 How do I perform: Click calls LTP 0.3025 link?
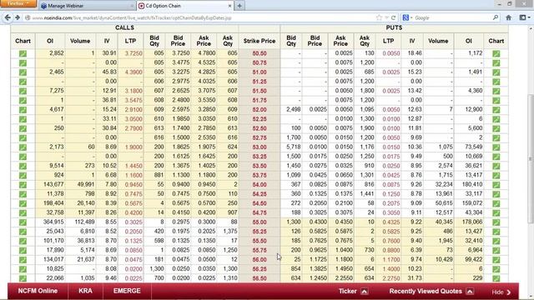[133, 222]
